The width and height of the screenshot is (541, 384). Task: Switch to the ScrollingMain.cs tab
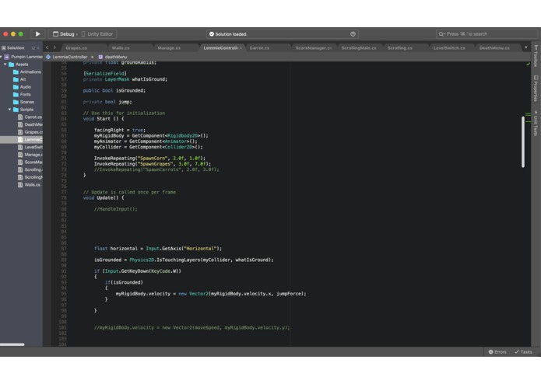pos(359,48)
